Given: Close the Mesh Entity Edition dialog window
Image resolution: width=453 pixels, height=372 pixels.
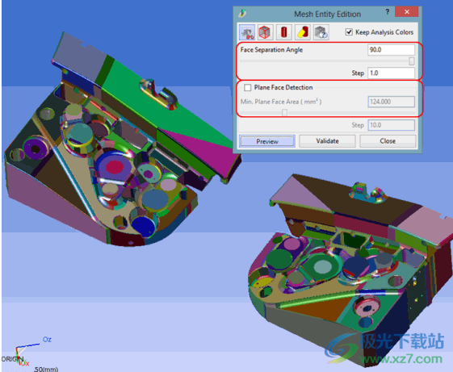Looking at the screenshot, I should tap(407, 12).
